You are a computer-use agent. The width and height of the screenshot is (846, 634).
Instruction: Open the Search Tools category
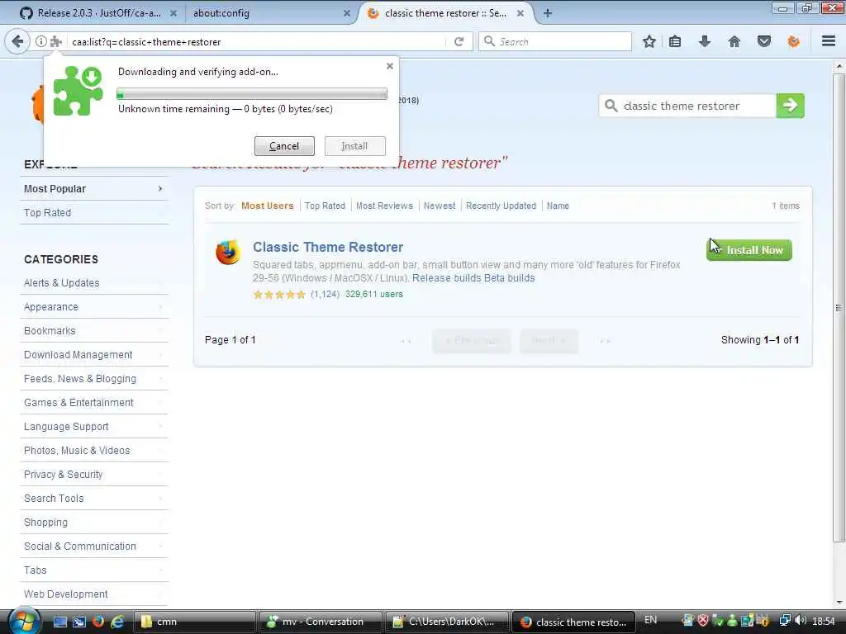[x=93, y=498]
